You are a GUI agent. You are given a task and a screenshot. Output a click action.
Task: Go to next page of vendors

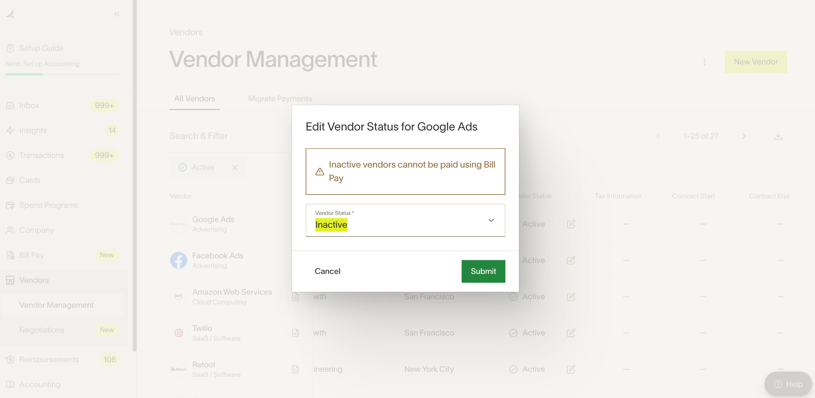pos(744,136)
